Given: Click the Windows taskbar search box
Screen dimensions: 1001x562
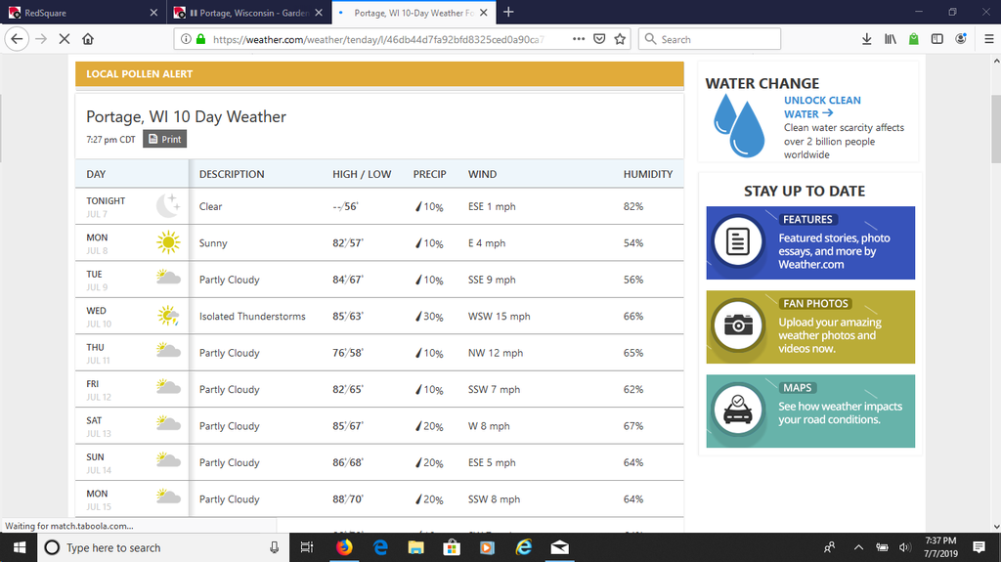Looking at the screenshot, I should click(x=163, y=547).
